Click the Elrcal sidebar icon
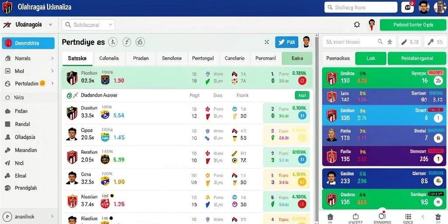 [x=8, y=176]
